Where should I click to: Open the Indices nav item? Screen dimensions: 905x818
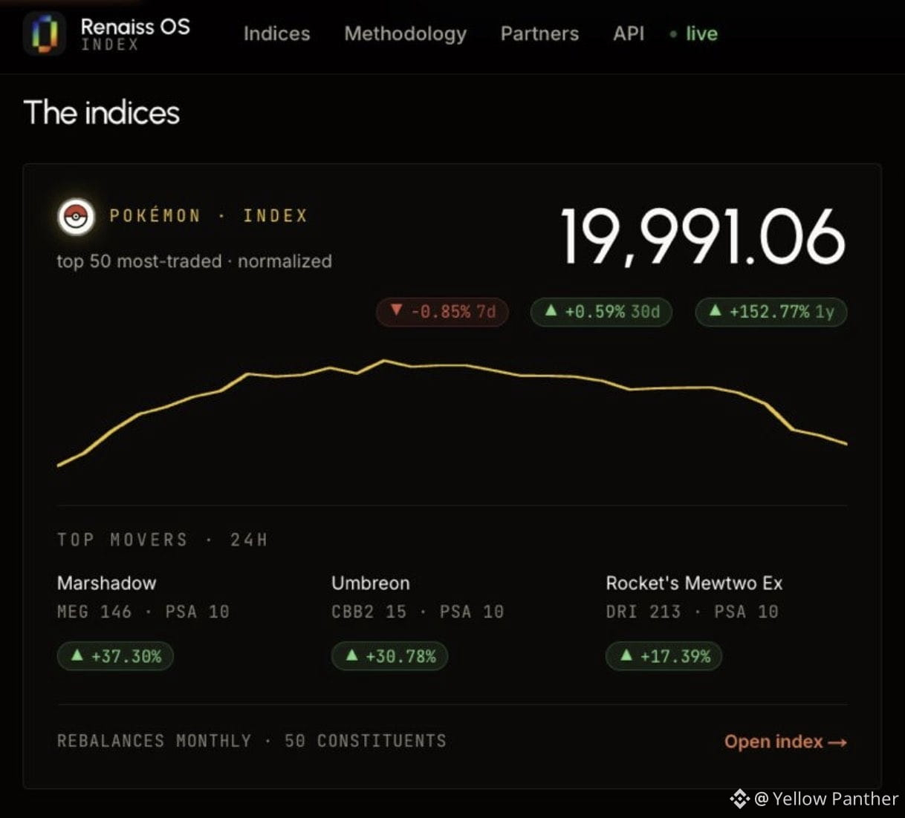276,33
